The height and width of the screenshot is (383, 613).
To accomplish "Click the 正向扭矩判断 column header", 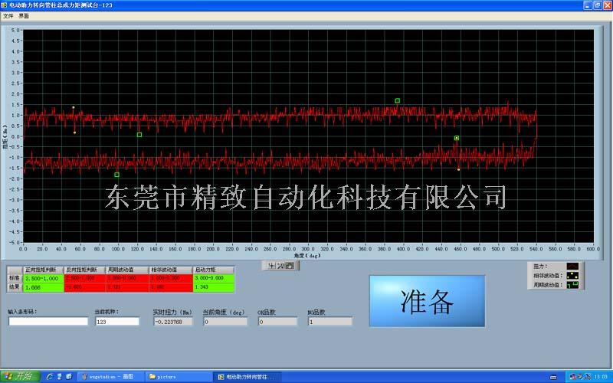I will click(x=43, y=270).
